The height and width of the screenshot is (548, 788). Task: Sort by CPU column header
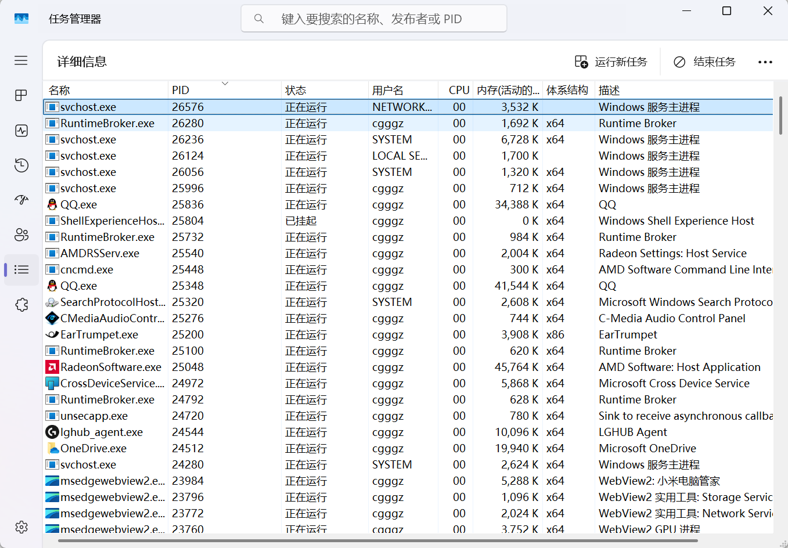pos(456,90)
